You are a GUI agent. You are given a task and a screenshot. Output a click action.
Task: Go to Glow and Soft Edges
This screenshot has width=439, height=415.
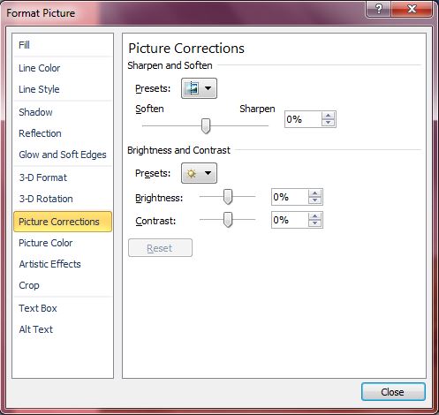pyautogui.click(x=63, y=155)
